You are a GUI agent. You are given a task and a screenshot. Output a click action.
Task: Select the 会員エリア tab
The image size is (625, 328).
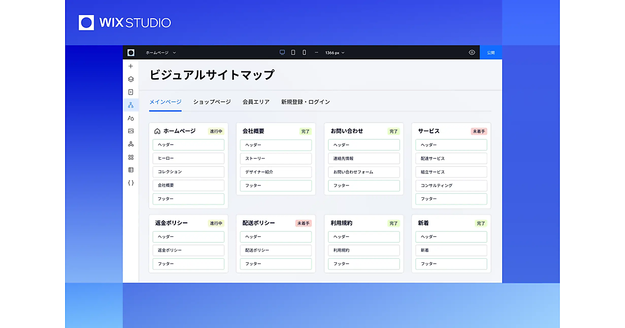click(x=256, y=102)
